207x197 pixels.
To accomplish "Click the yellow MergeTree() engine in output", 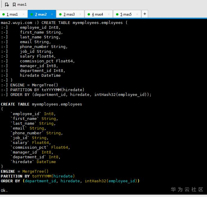I will coord(35,171).
